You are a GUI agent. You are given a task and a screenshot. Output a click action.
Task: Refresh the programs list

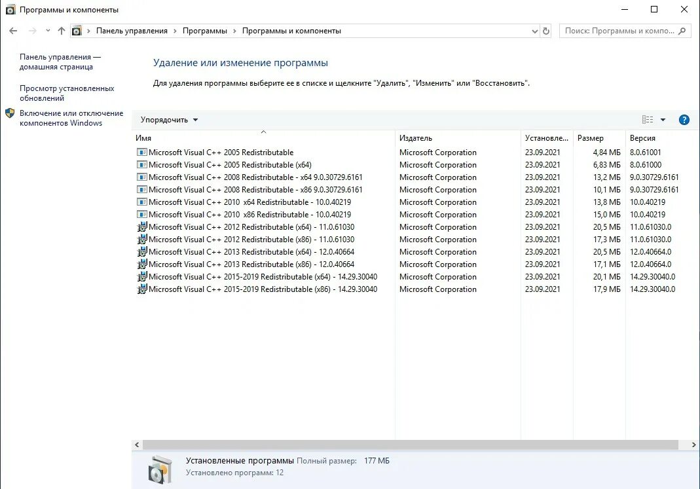pos(546,31)
